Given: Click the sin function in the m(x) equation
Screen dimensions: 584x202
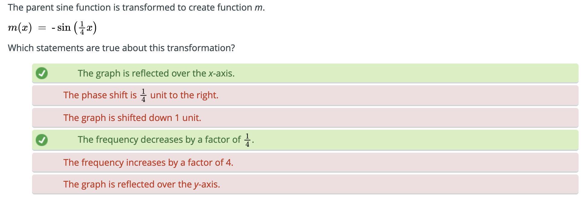Looking at the screenshot, I should tap(64, 28).
